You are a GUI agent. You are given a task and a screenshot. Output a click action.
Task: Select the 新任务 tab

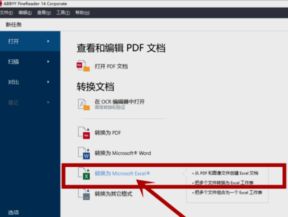(13, 24)
